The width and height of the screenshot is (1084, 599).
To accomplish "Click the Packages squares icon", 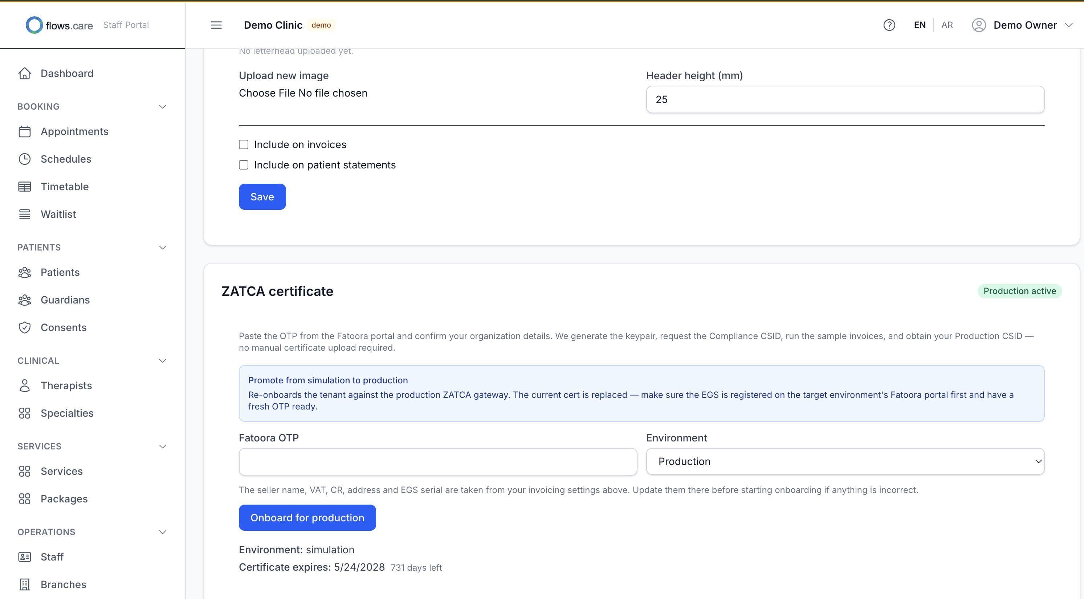I will (24, 499).
